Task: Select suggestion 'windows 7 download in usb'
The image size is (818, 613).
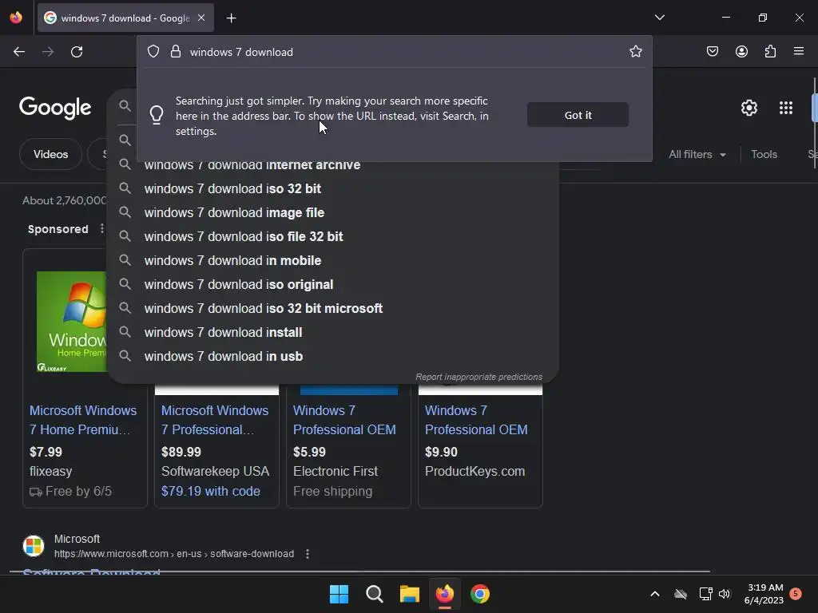Action: click(332, 357)
